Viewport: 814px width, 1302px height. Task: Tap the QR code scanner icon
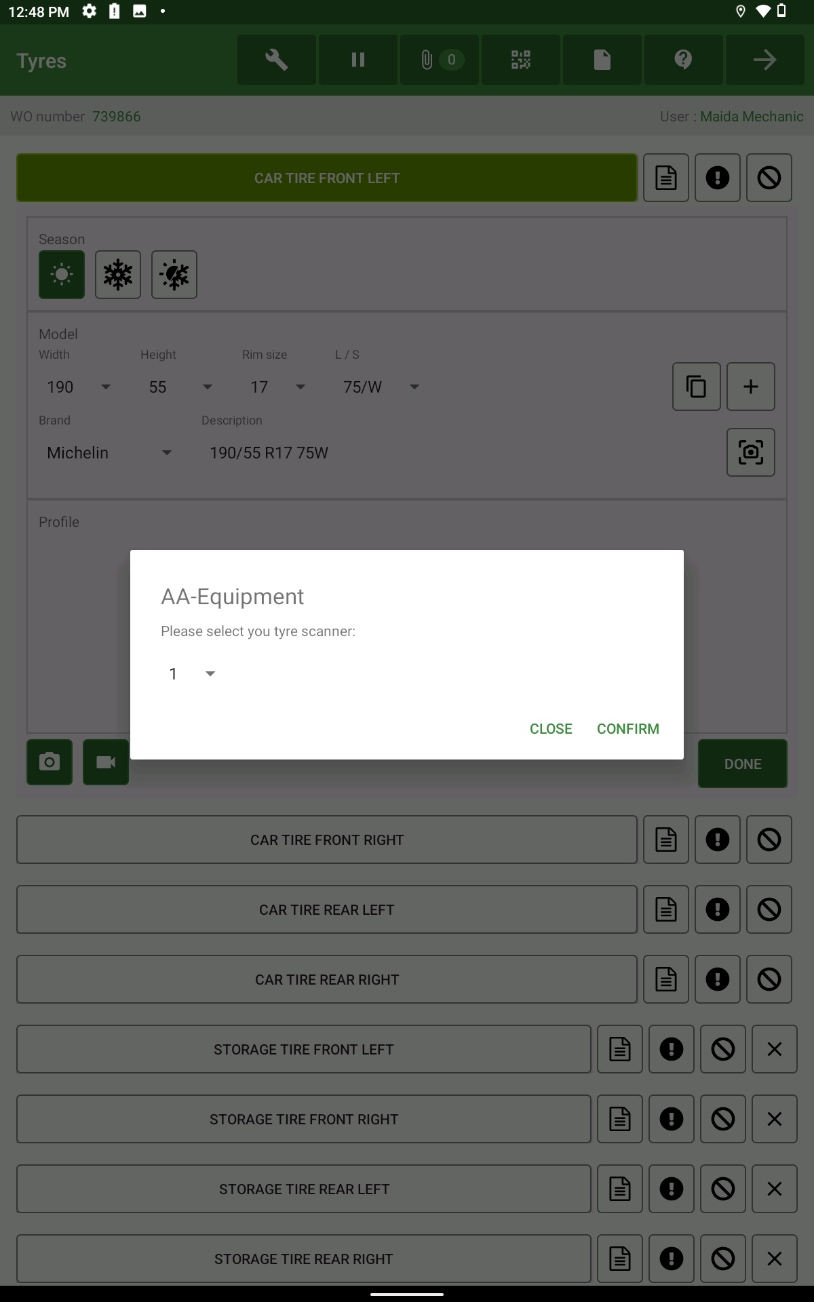[x=521, y=60]
